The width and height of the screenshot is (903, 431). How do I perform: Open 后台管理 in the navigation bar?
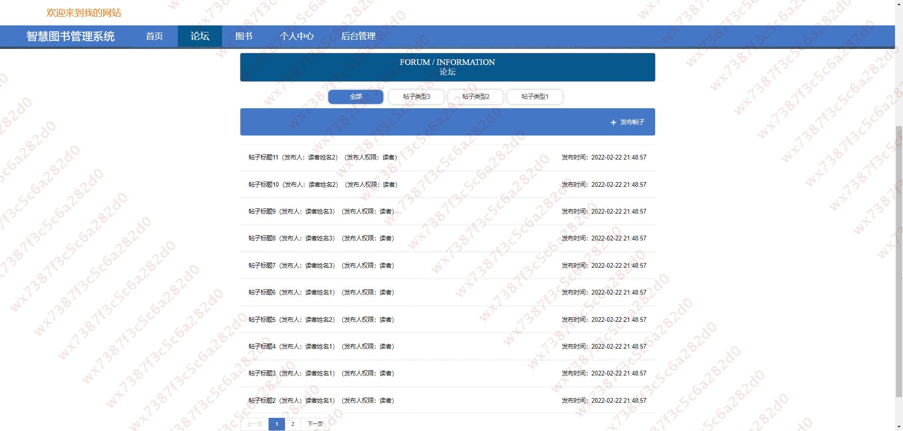pos(358,36)
